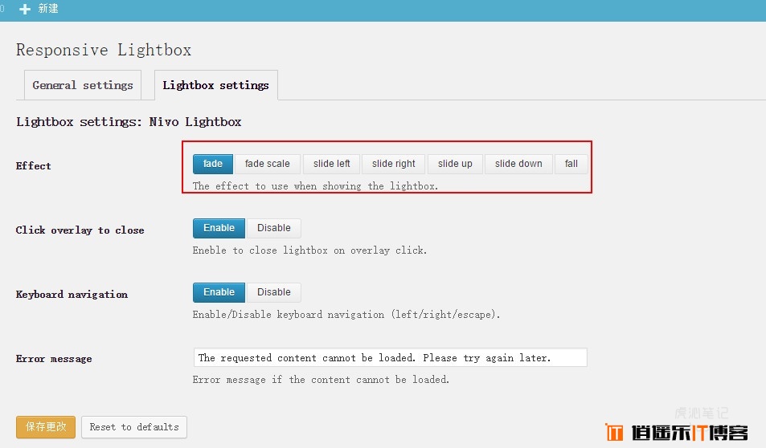Screen dimensions: 766x448
Task: Pick the slide up effect
Action: coord(455,164)
